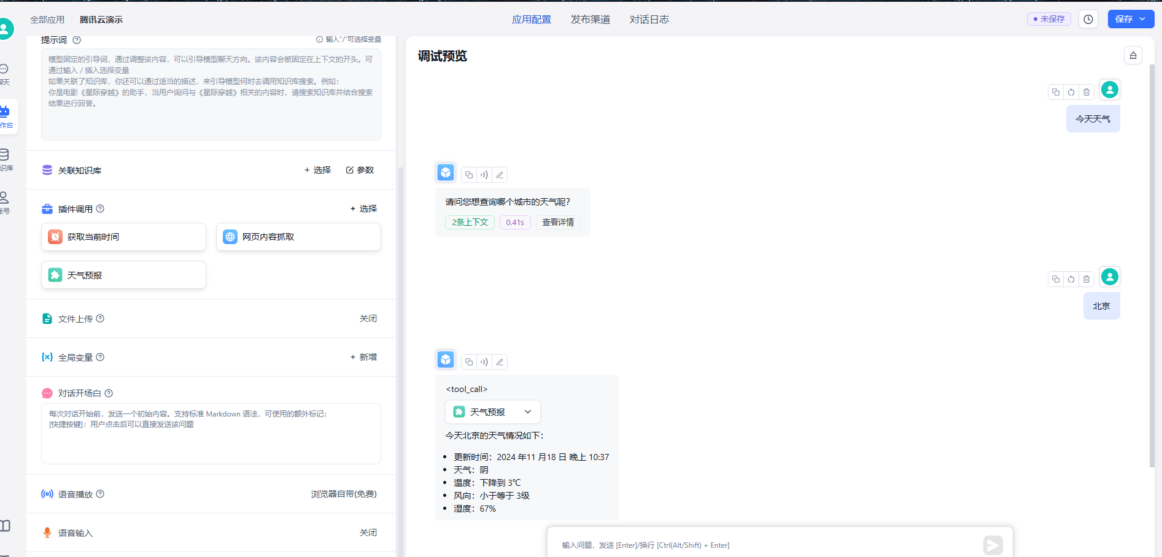Image resolution: width=1162 pixels, height=557 pixels.
Task: Click into the 对话开场白 text area
Action: coord(211,433)
